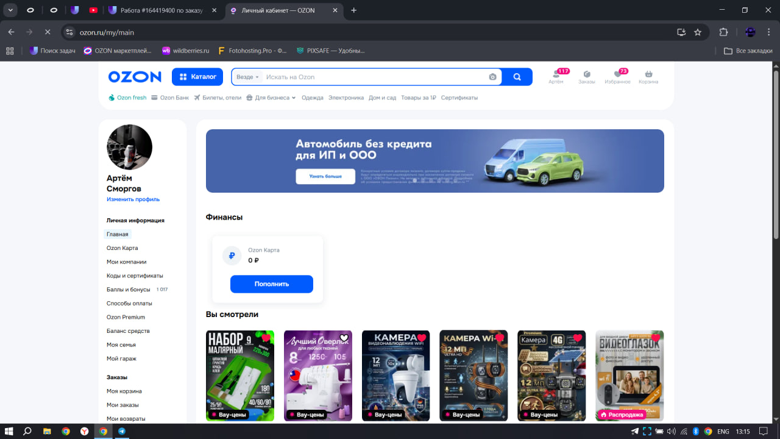The width and height of the screenshot is (780, 439).
Task: Bookmark this page with the star icon
Action: pos(698,32)
